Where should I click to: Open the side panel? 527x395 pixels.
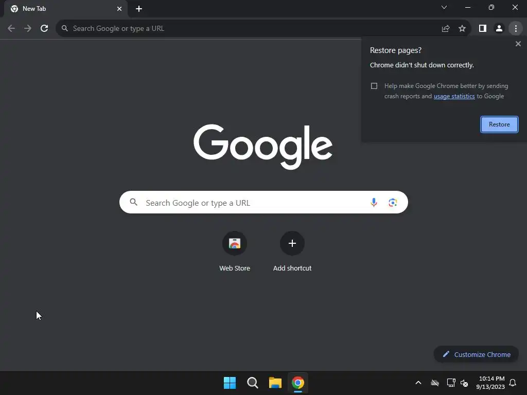pyautogui.click(x=483, y=29)
